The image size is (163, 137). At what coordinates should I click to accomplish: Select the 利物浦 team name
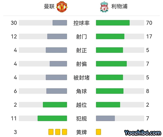click(x=119, y=7)
